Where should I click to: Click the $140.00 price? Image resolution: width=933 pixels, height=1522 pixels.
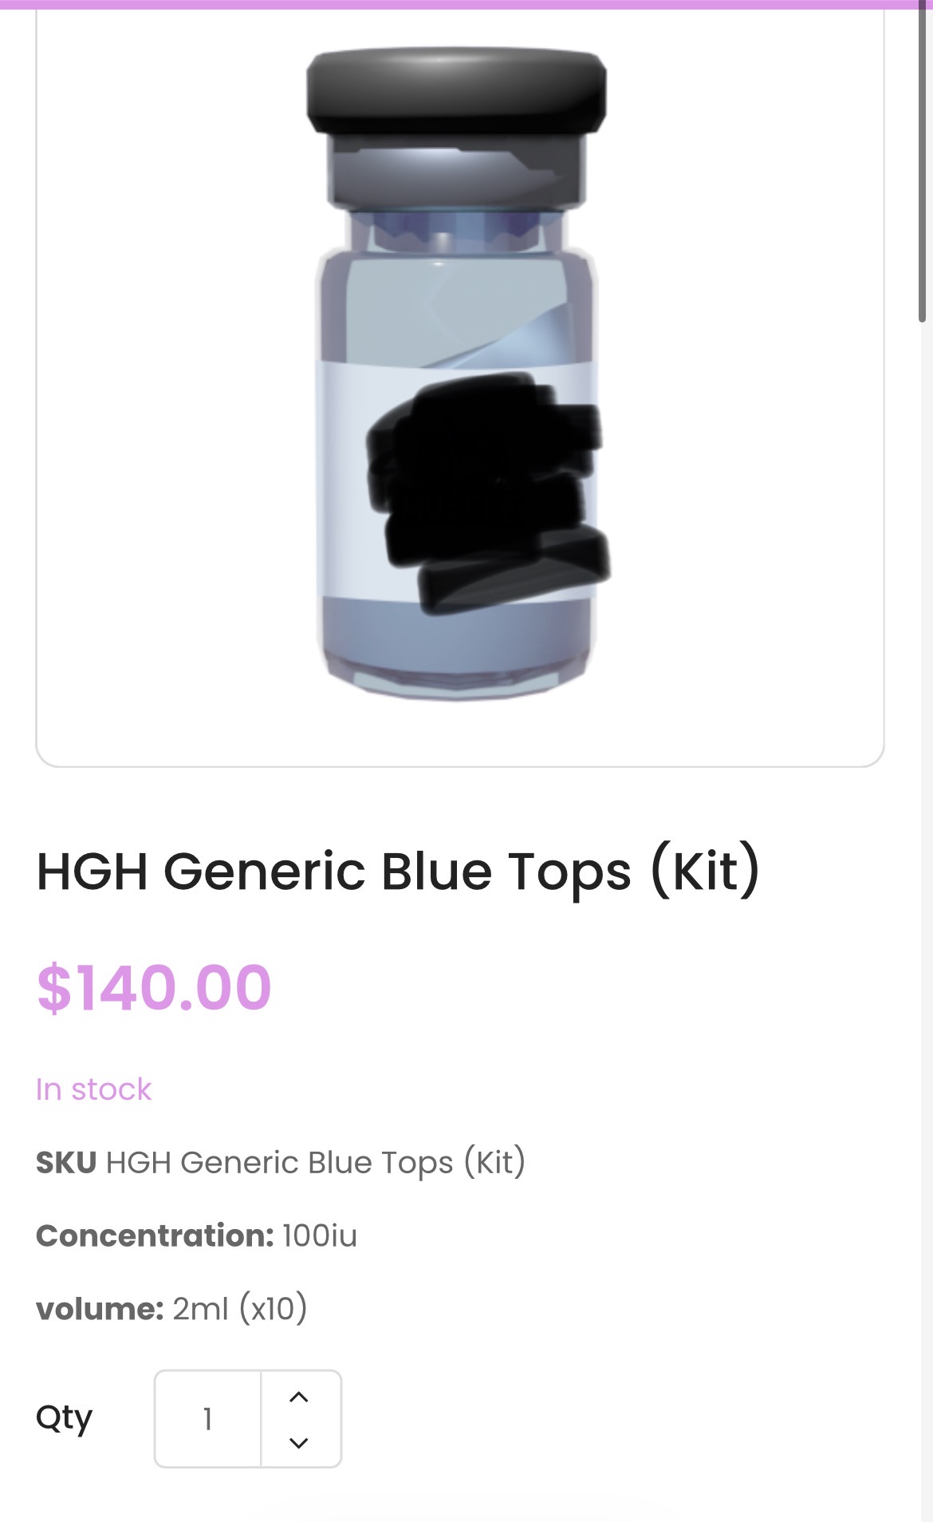coord(154,988)
